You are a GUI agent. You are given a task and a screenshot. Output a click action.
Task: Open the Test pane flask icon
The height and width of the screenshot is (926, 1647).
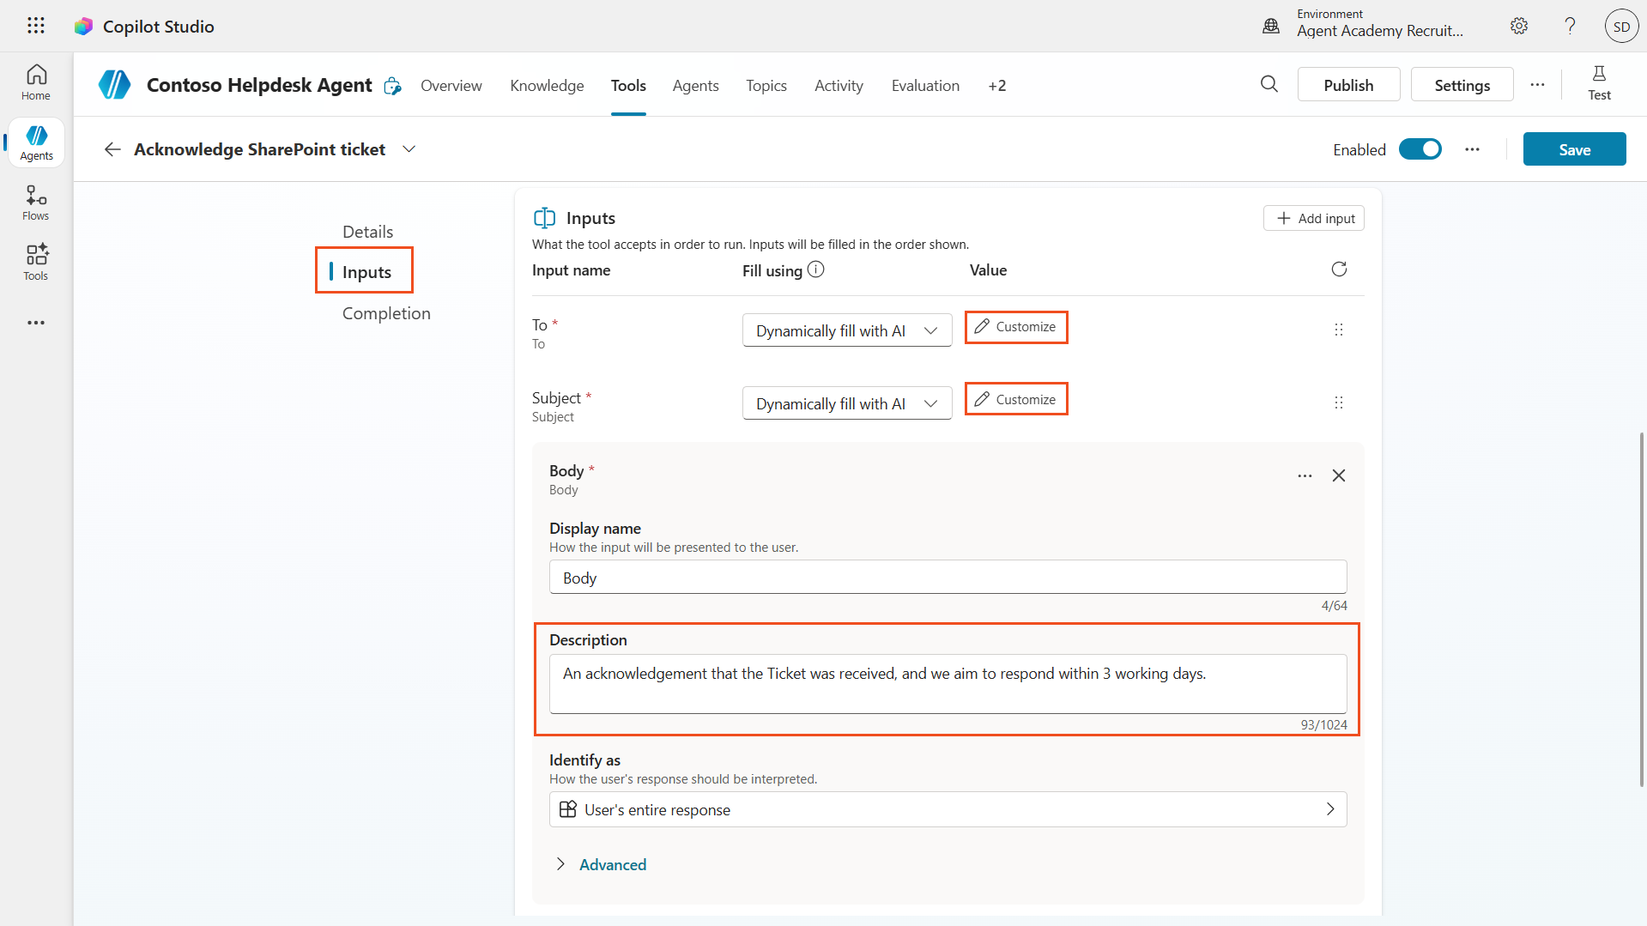click(x=1599, y=83)
